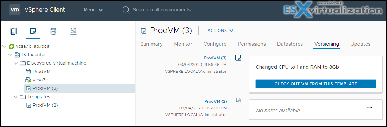387x127 pixels.
Task: Open the ellipsis menu for ProdVM (2) version
Action: 369,108
